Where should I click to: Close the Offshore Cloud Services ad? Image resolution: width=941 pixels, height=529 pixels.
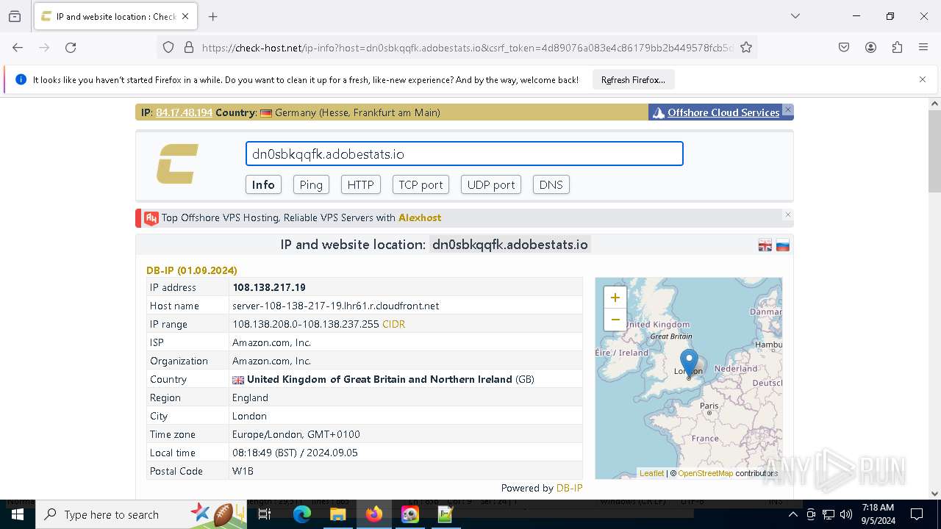pyautogui.click(x=788, y=109)
